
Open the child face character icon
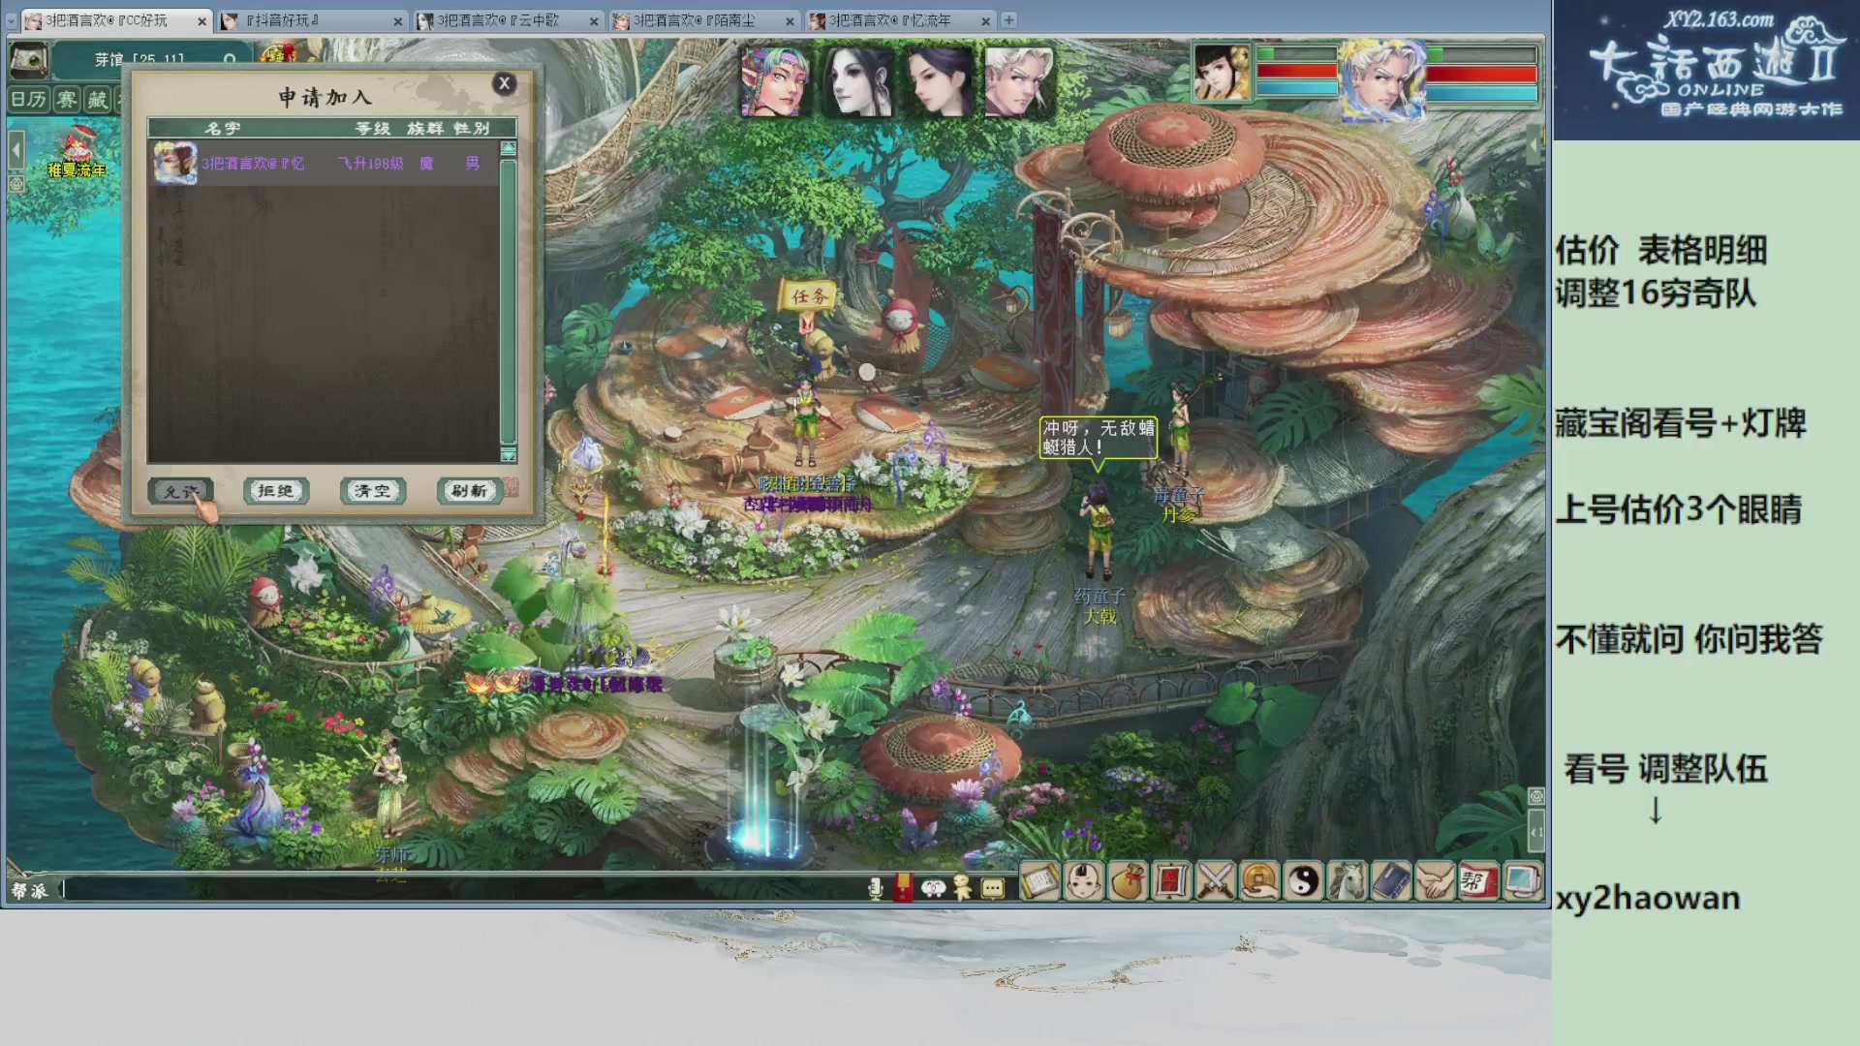(1084, 882)
